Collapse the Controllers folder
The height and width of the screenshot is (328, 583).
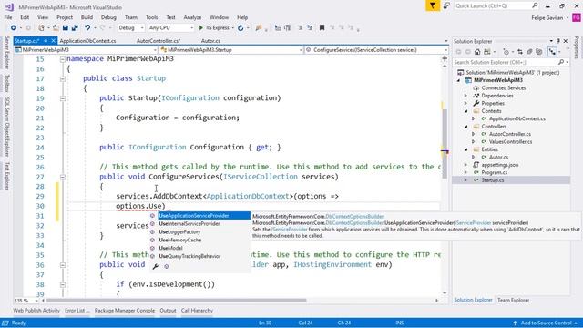tap(465, 127)
